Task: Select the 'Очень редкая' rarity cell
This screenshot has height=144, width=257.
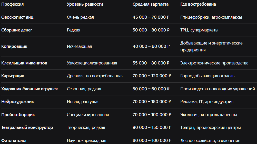Action: [x=80, y=17]
